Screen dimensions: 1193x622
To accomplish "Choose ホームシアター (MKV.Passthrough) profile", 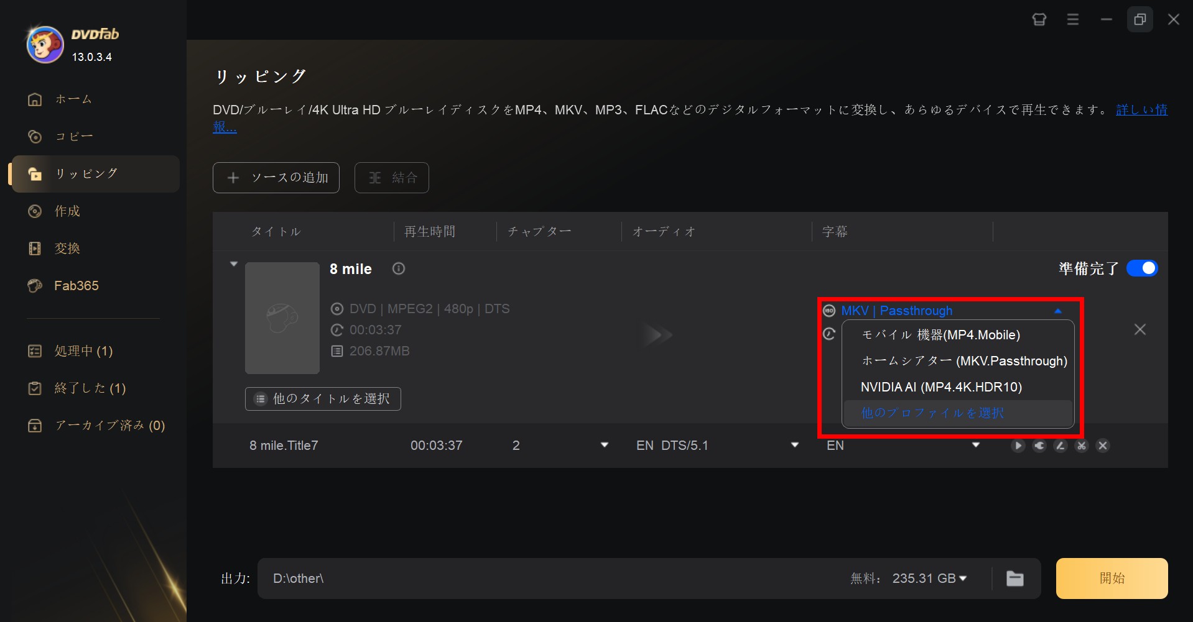I will 958,361.
